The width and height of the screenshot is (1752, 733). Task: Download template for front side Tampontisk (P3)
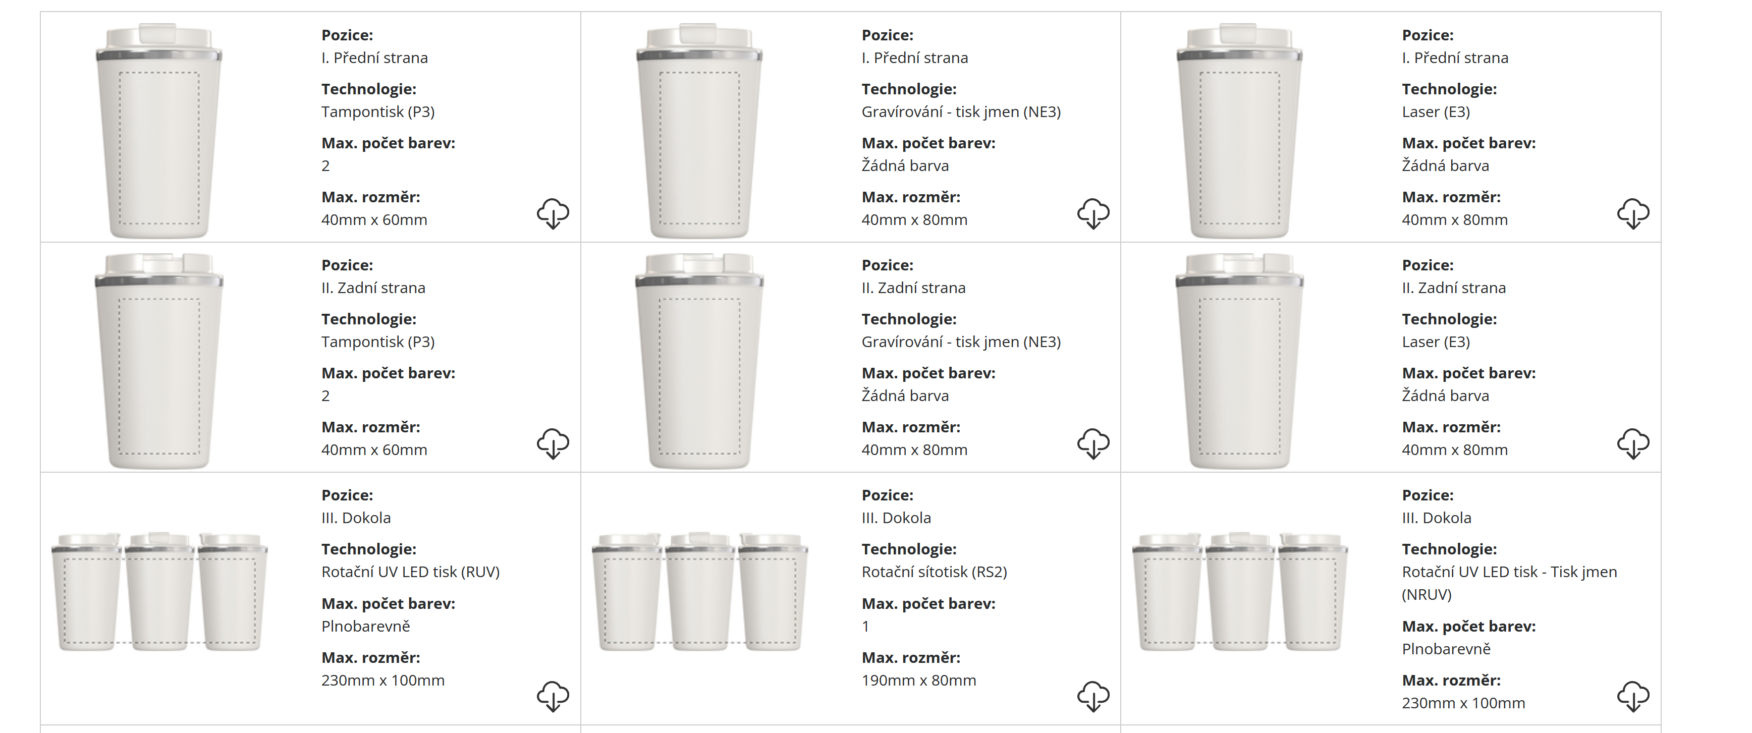[x=552, y=213]
